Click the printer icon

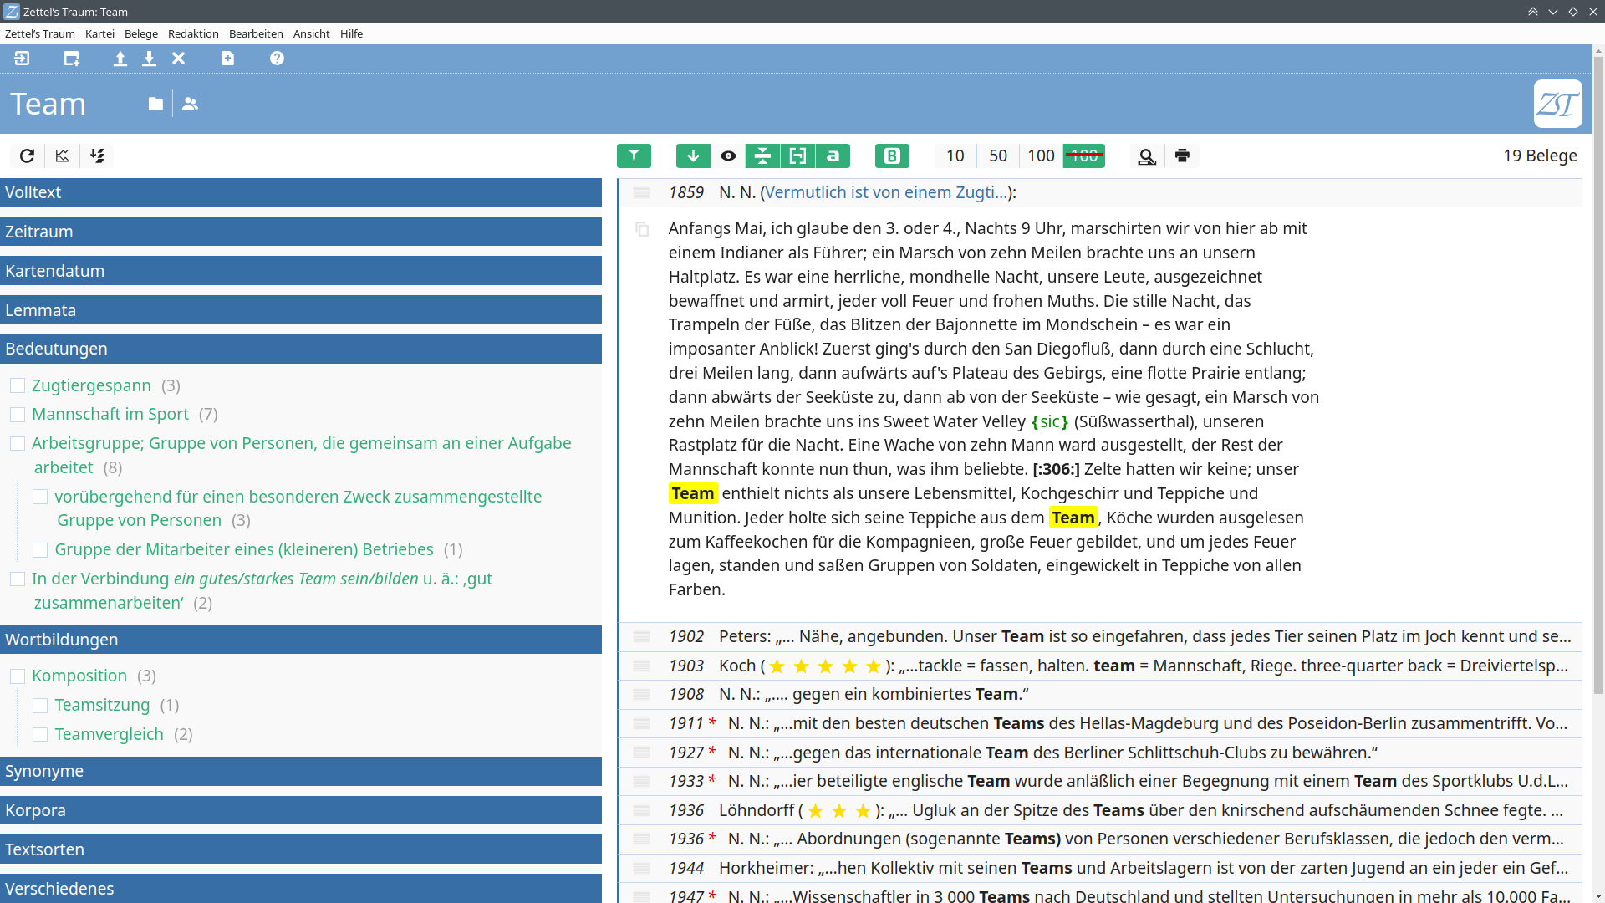(1182, 156)
